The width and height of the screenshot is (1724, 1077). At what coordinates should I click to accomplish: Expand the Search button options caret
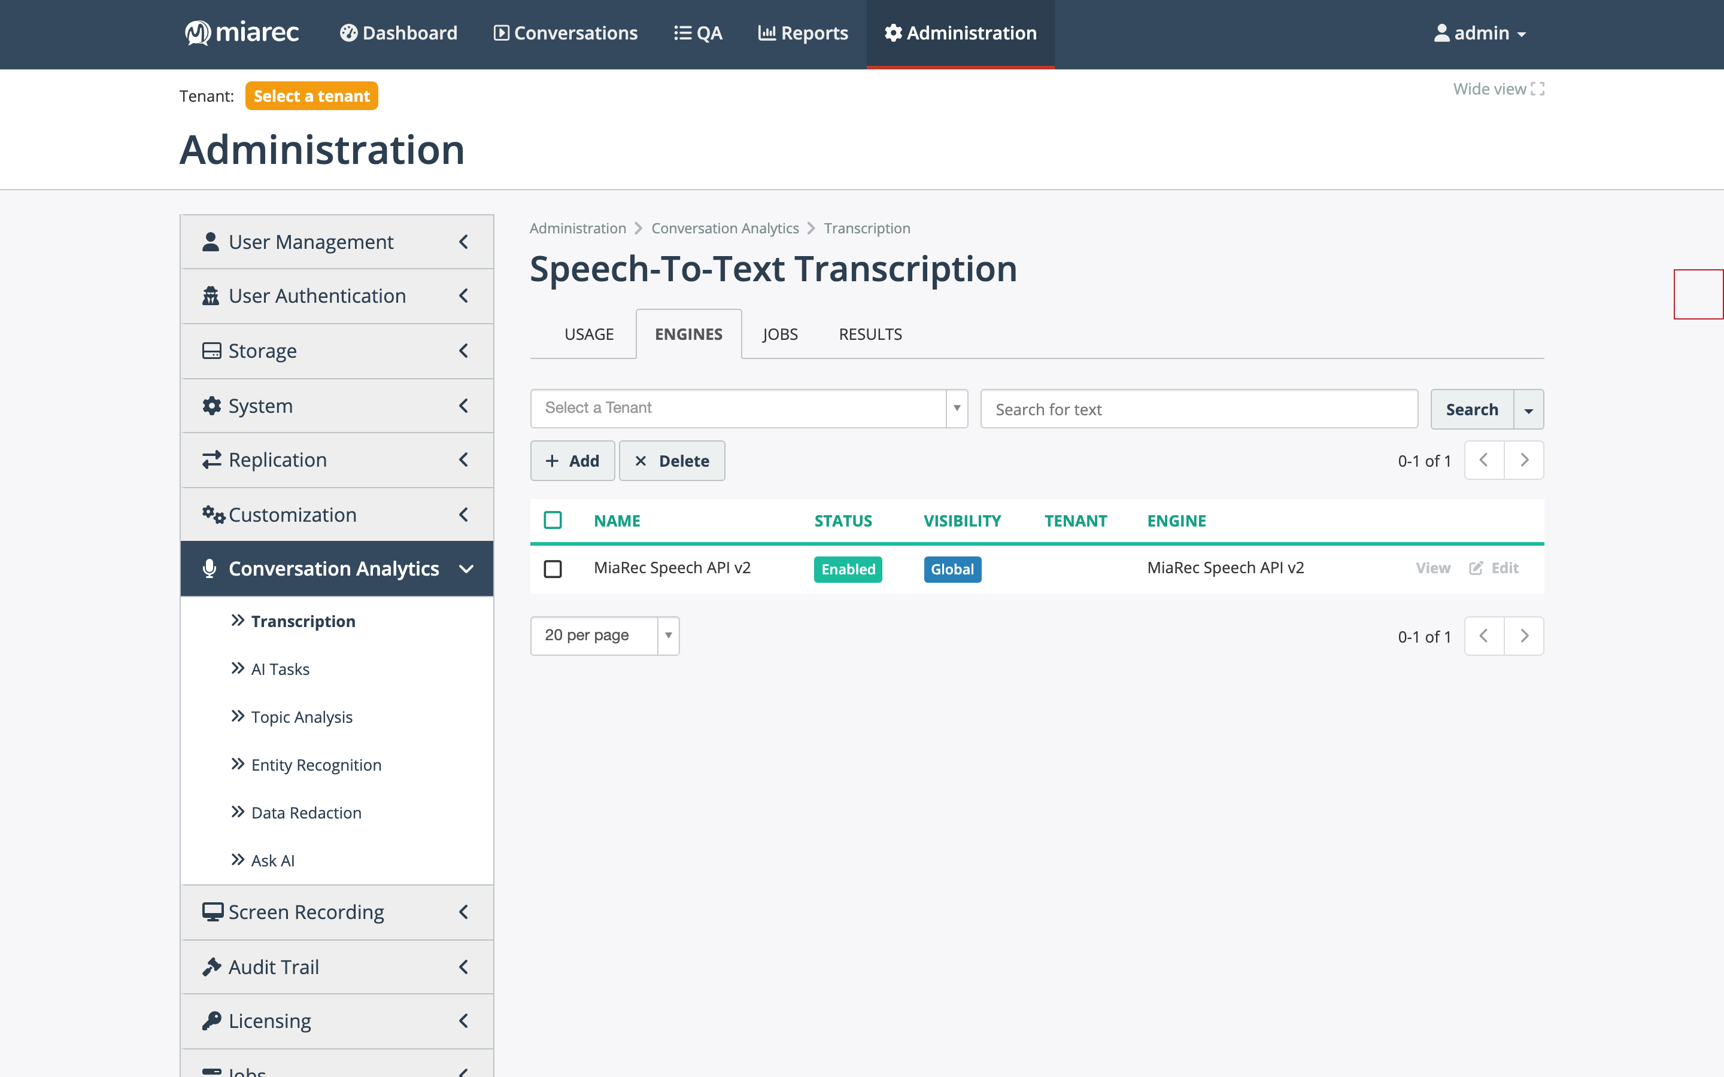1529,410
